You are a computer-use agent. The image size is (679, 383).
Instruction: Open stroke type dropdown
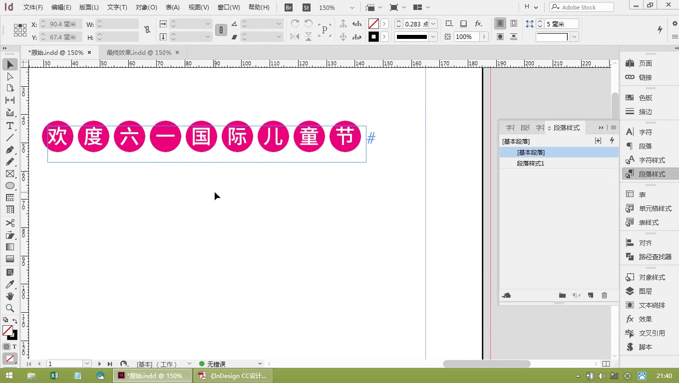433,37
